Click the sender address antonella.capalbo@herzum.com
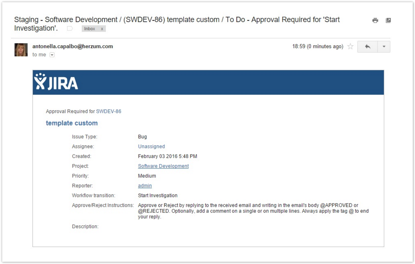This screenshot has height=264, width=415. 73,46
